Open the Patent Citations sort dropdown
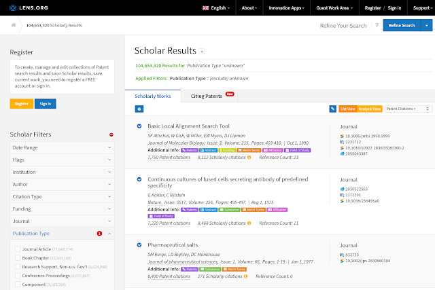Image resolution: width=435 pixels, height=290 pixels. [x=408, y=109]
